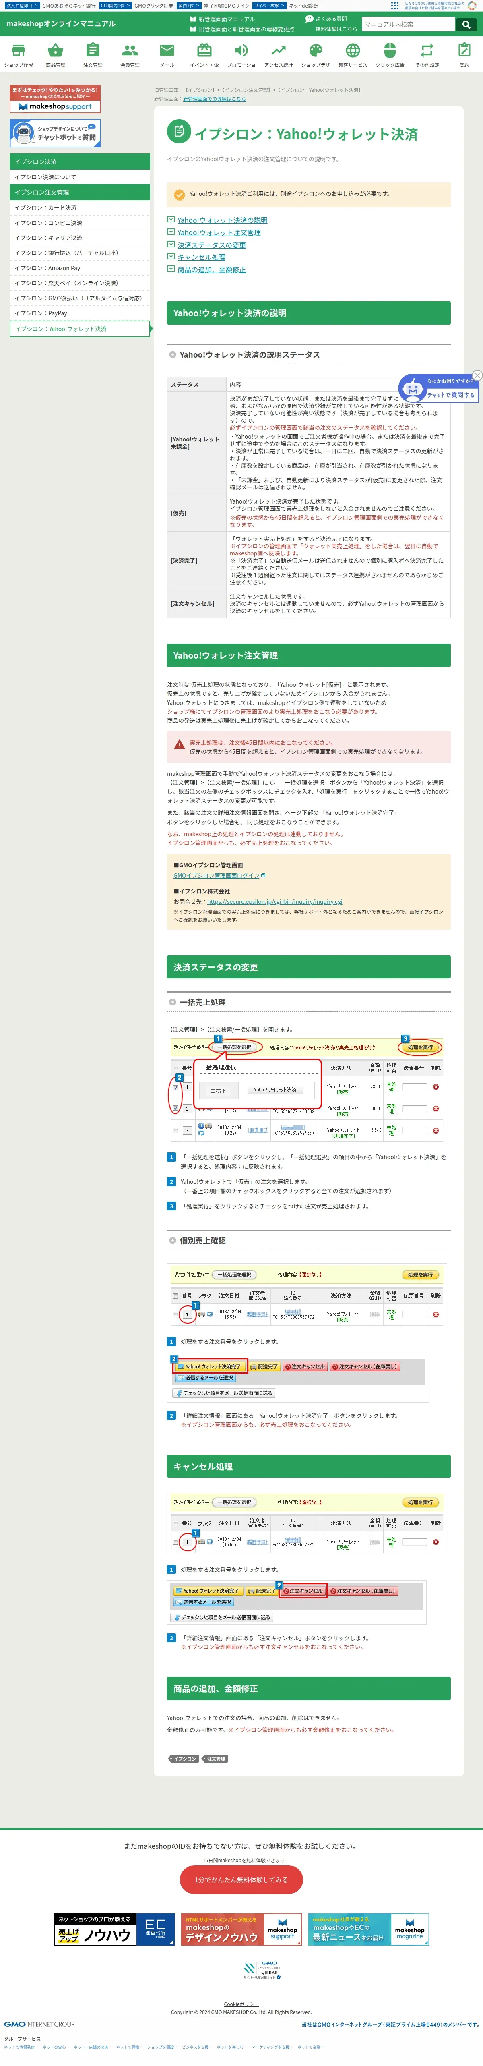Click the 注文管理 tag label
Screen dimensions: 483x2066
pyautogui.click(x=215, y=1759)
